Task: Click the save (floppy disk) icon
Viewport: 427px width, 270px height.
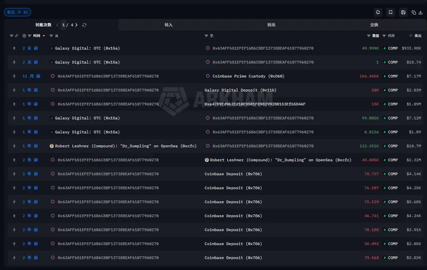Action: coord(403,12)
